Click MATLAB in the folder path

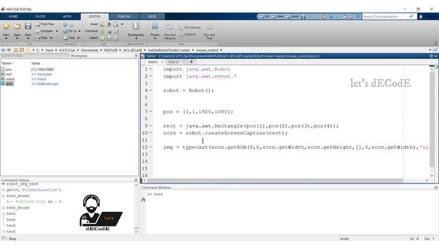110,50
